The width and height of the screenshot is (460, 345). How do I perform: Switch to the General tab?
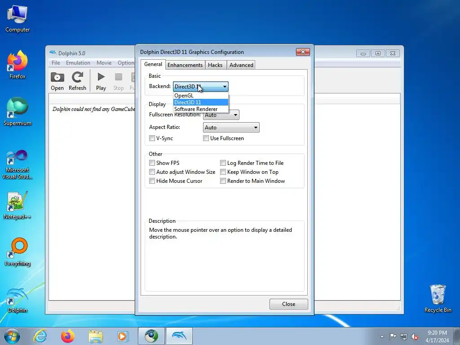[153, 64]
